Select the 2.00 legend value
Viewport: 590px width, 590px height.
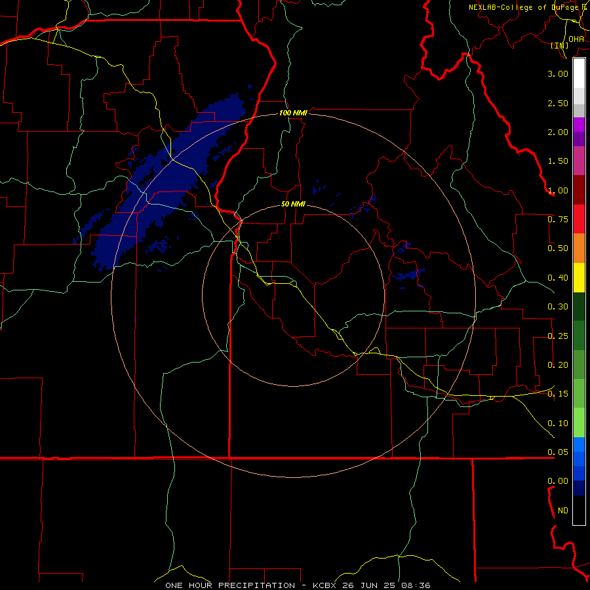(x=558, y=132)
